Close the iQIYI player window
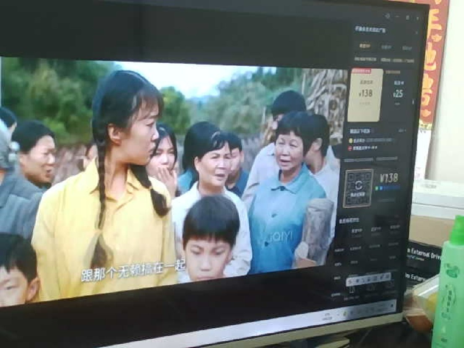 click(417, 18)
